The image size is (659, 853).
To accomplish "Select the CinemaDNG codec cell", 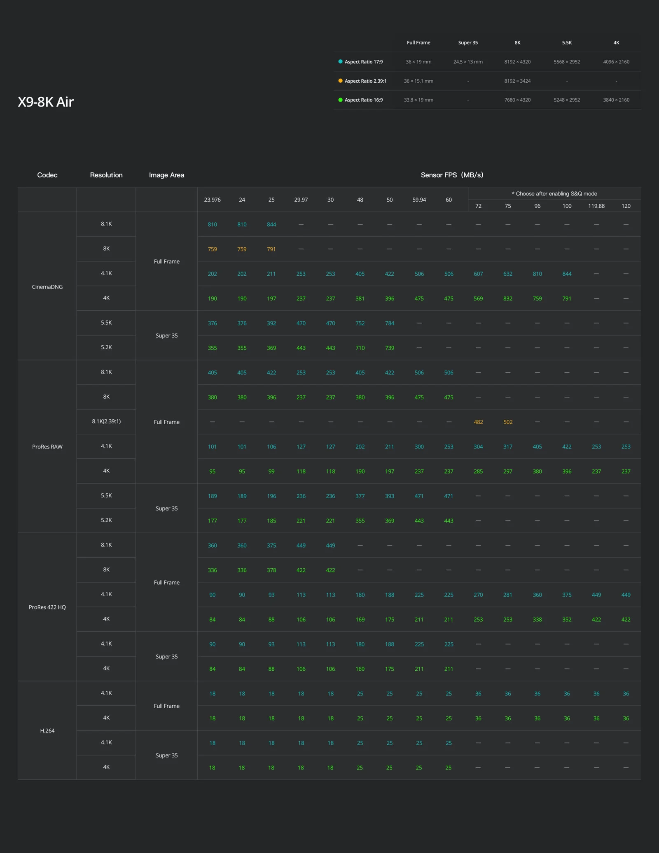I will pos(47,286).
